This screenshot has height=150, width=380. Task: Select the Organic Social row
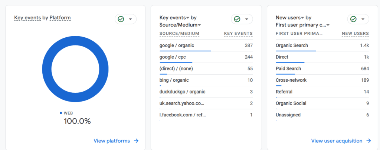[x=322, y=103]
